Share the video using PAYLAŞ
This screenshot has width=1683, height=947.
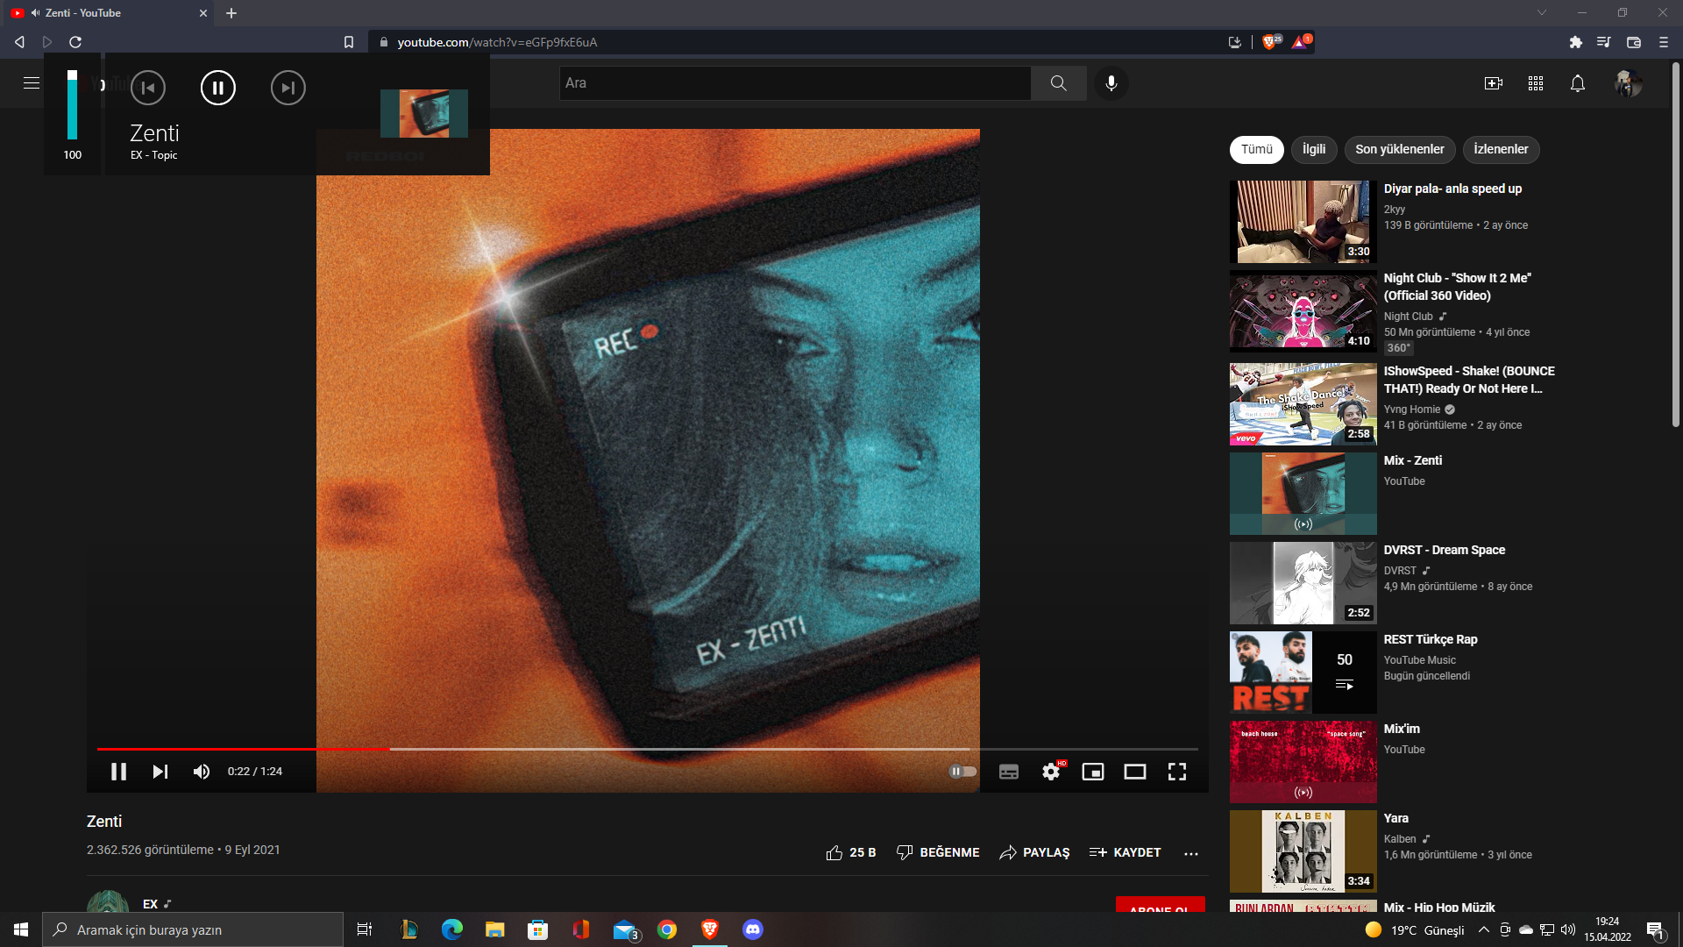click(1034, 852)
